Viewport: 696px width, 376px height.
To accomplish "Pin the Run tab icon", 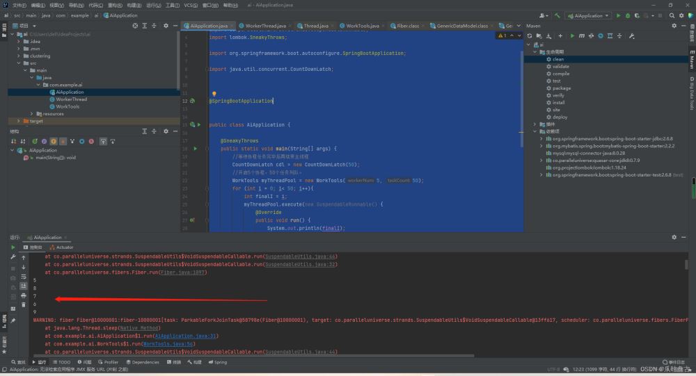I will [13, 320].
